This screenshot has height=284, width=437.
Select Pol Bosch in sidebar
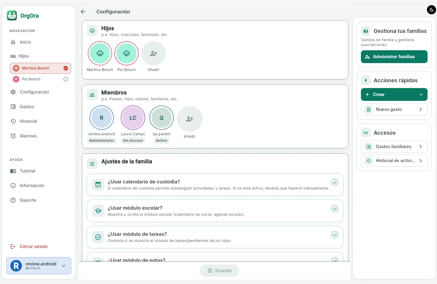(40, 79)
